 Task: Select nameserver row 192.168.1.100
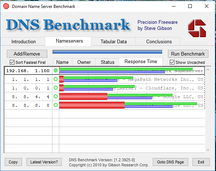pos(104,71)
